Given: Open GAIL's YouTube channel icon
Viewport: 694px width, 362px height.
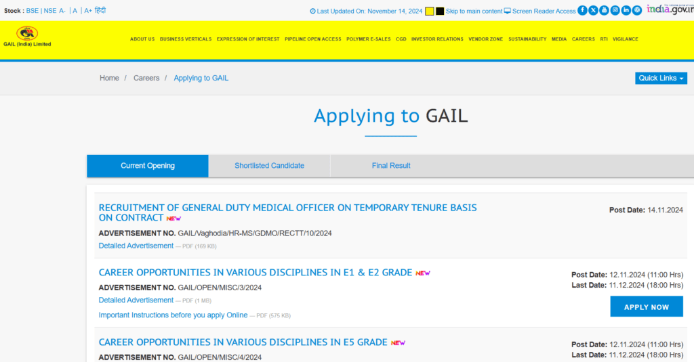Looking at the screenshot, I should click(x=604, y=10).
